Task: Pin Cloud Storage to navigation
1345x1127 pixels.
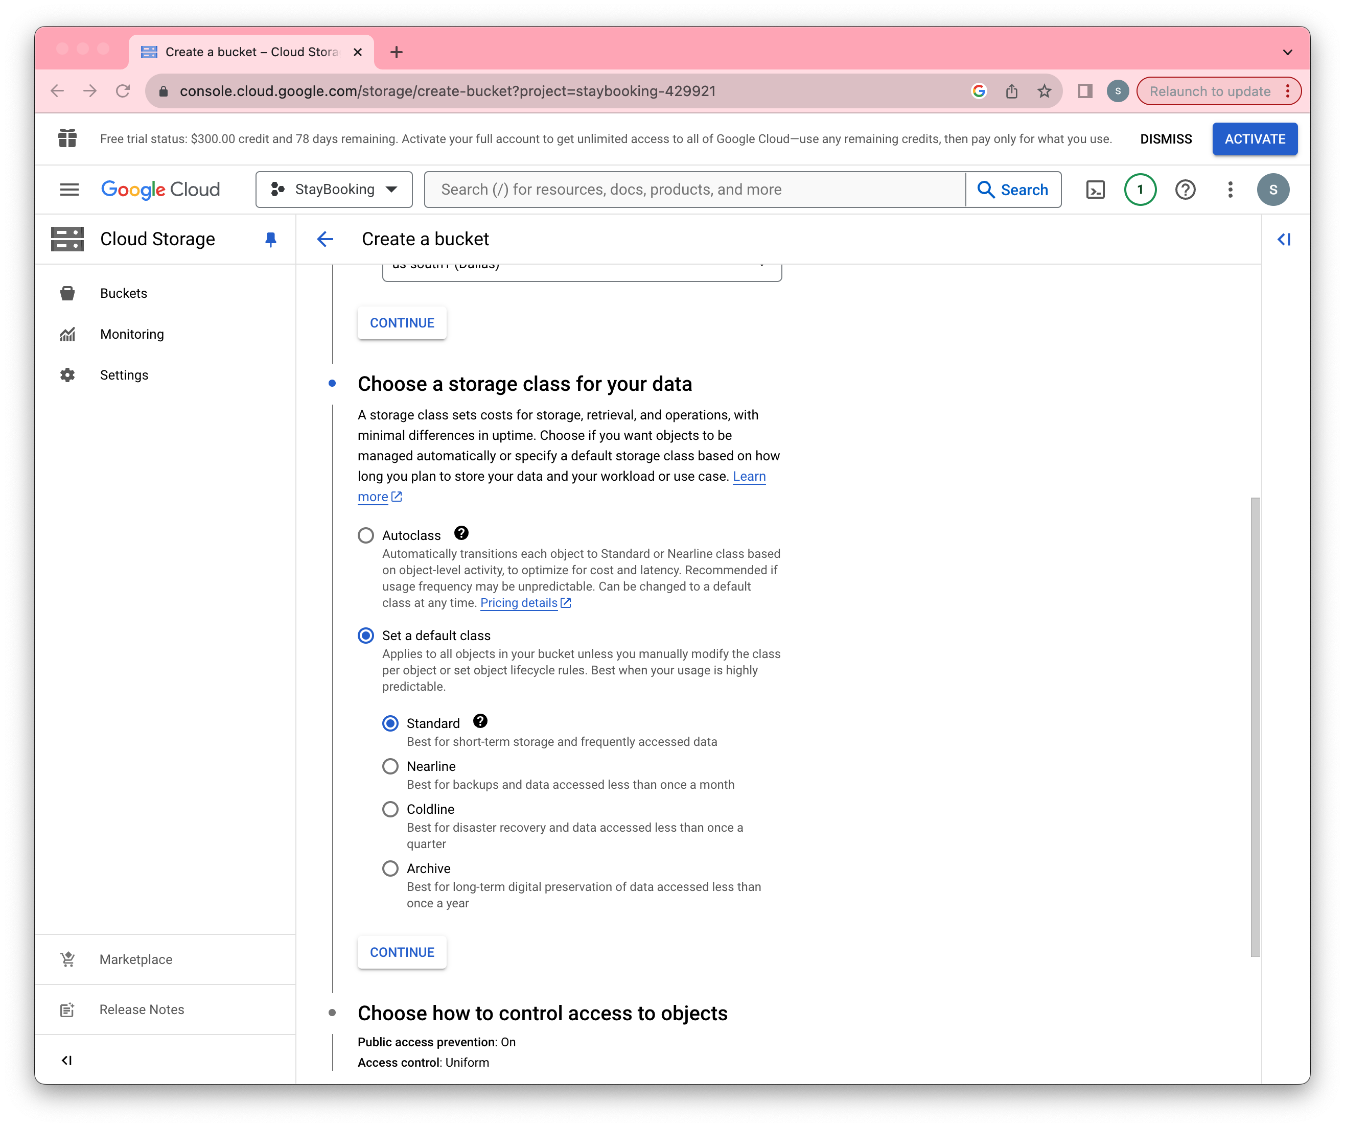Action: [x=271, y=239]
